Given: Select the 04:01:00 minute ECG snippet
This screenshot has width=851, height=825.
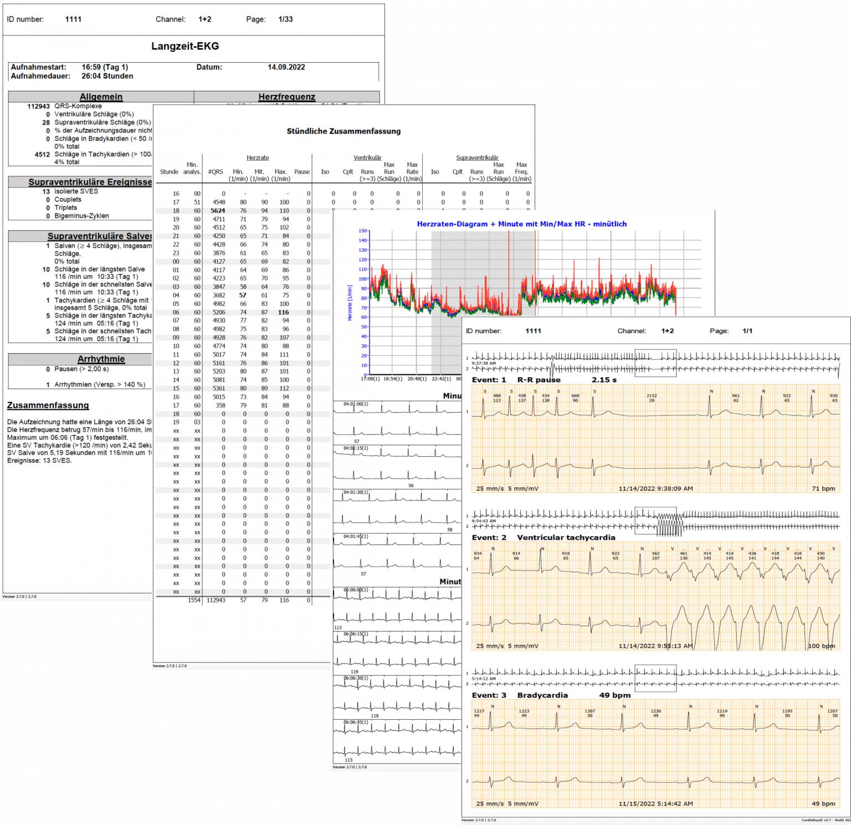Looking at the screenshot, I should [x=388, y=413].
